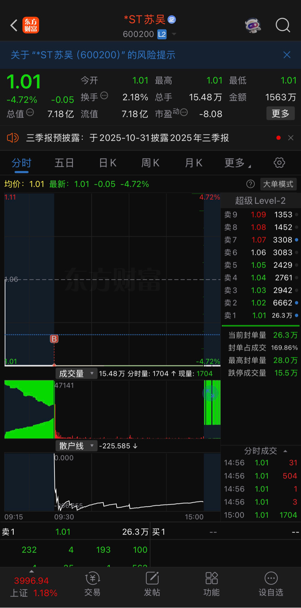301x608 pixels.
Task: Open the 功能 functions icon
Action: [211, 584]
